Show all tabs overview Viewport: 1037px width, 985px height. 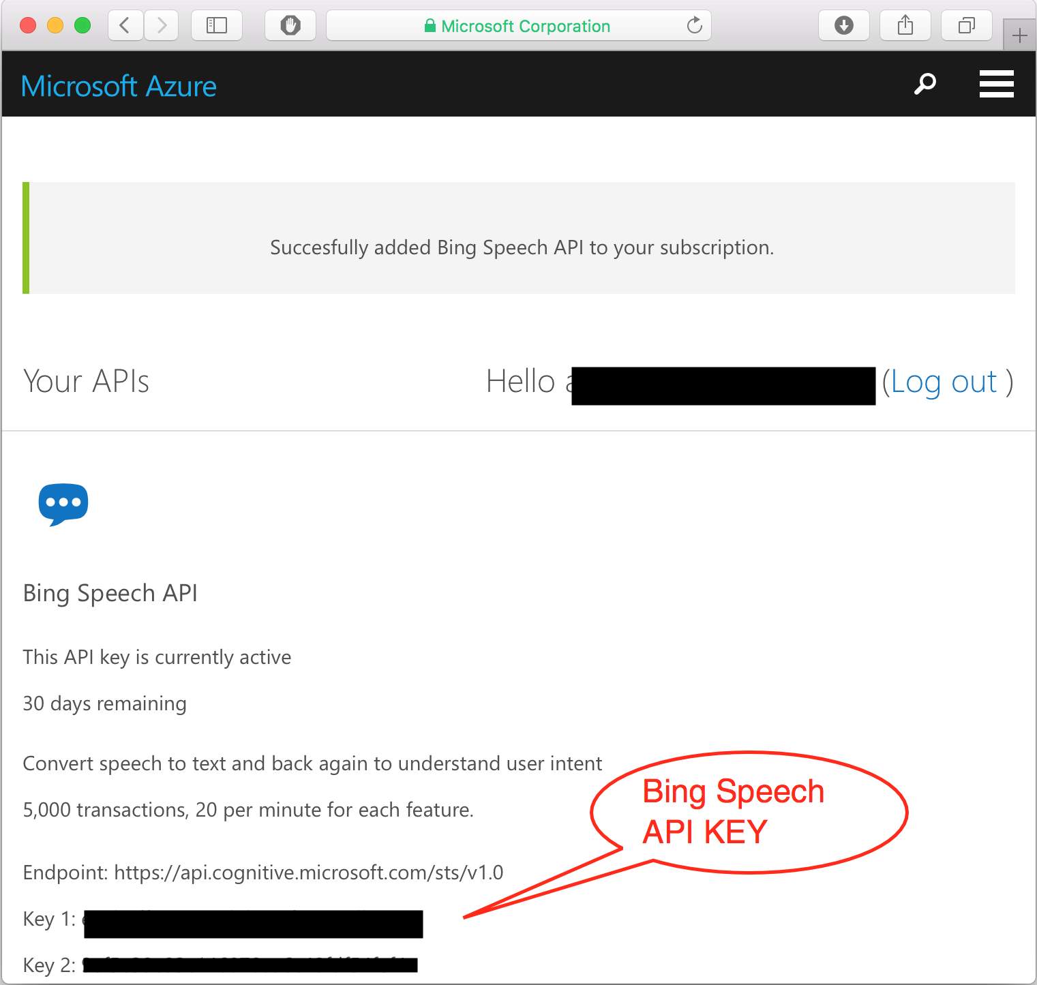(967, 26)
